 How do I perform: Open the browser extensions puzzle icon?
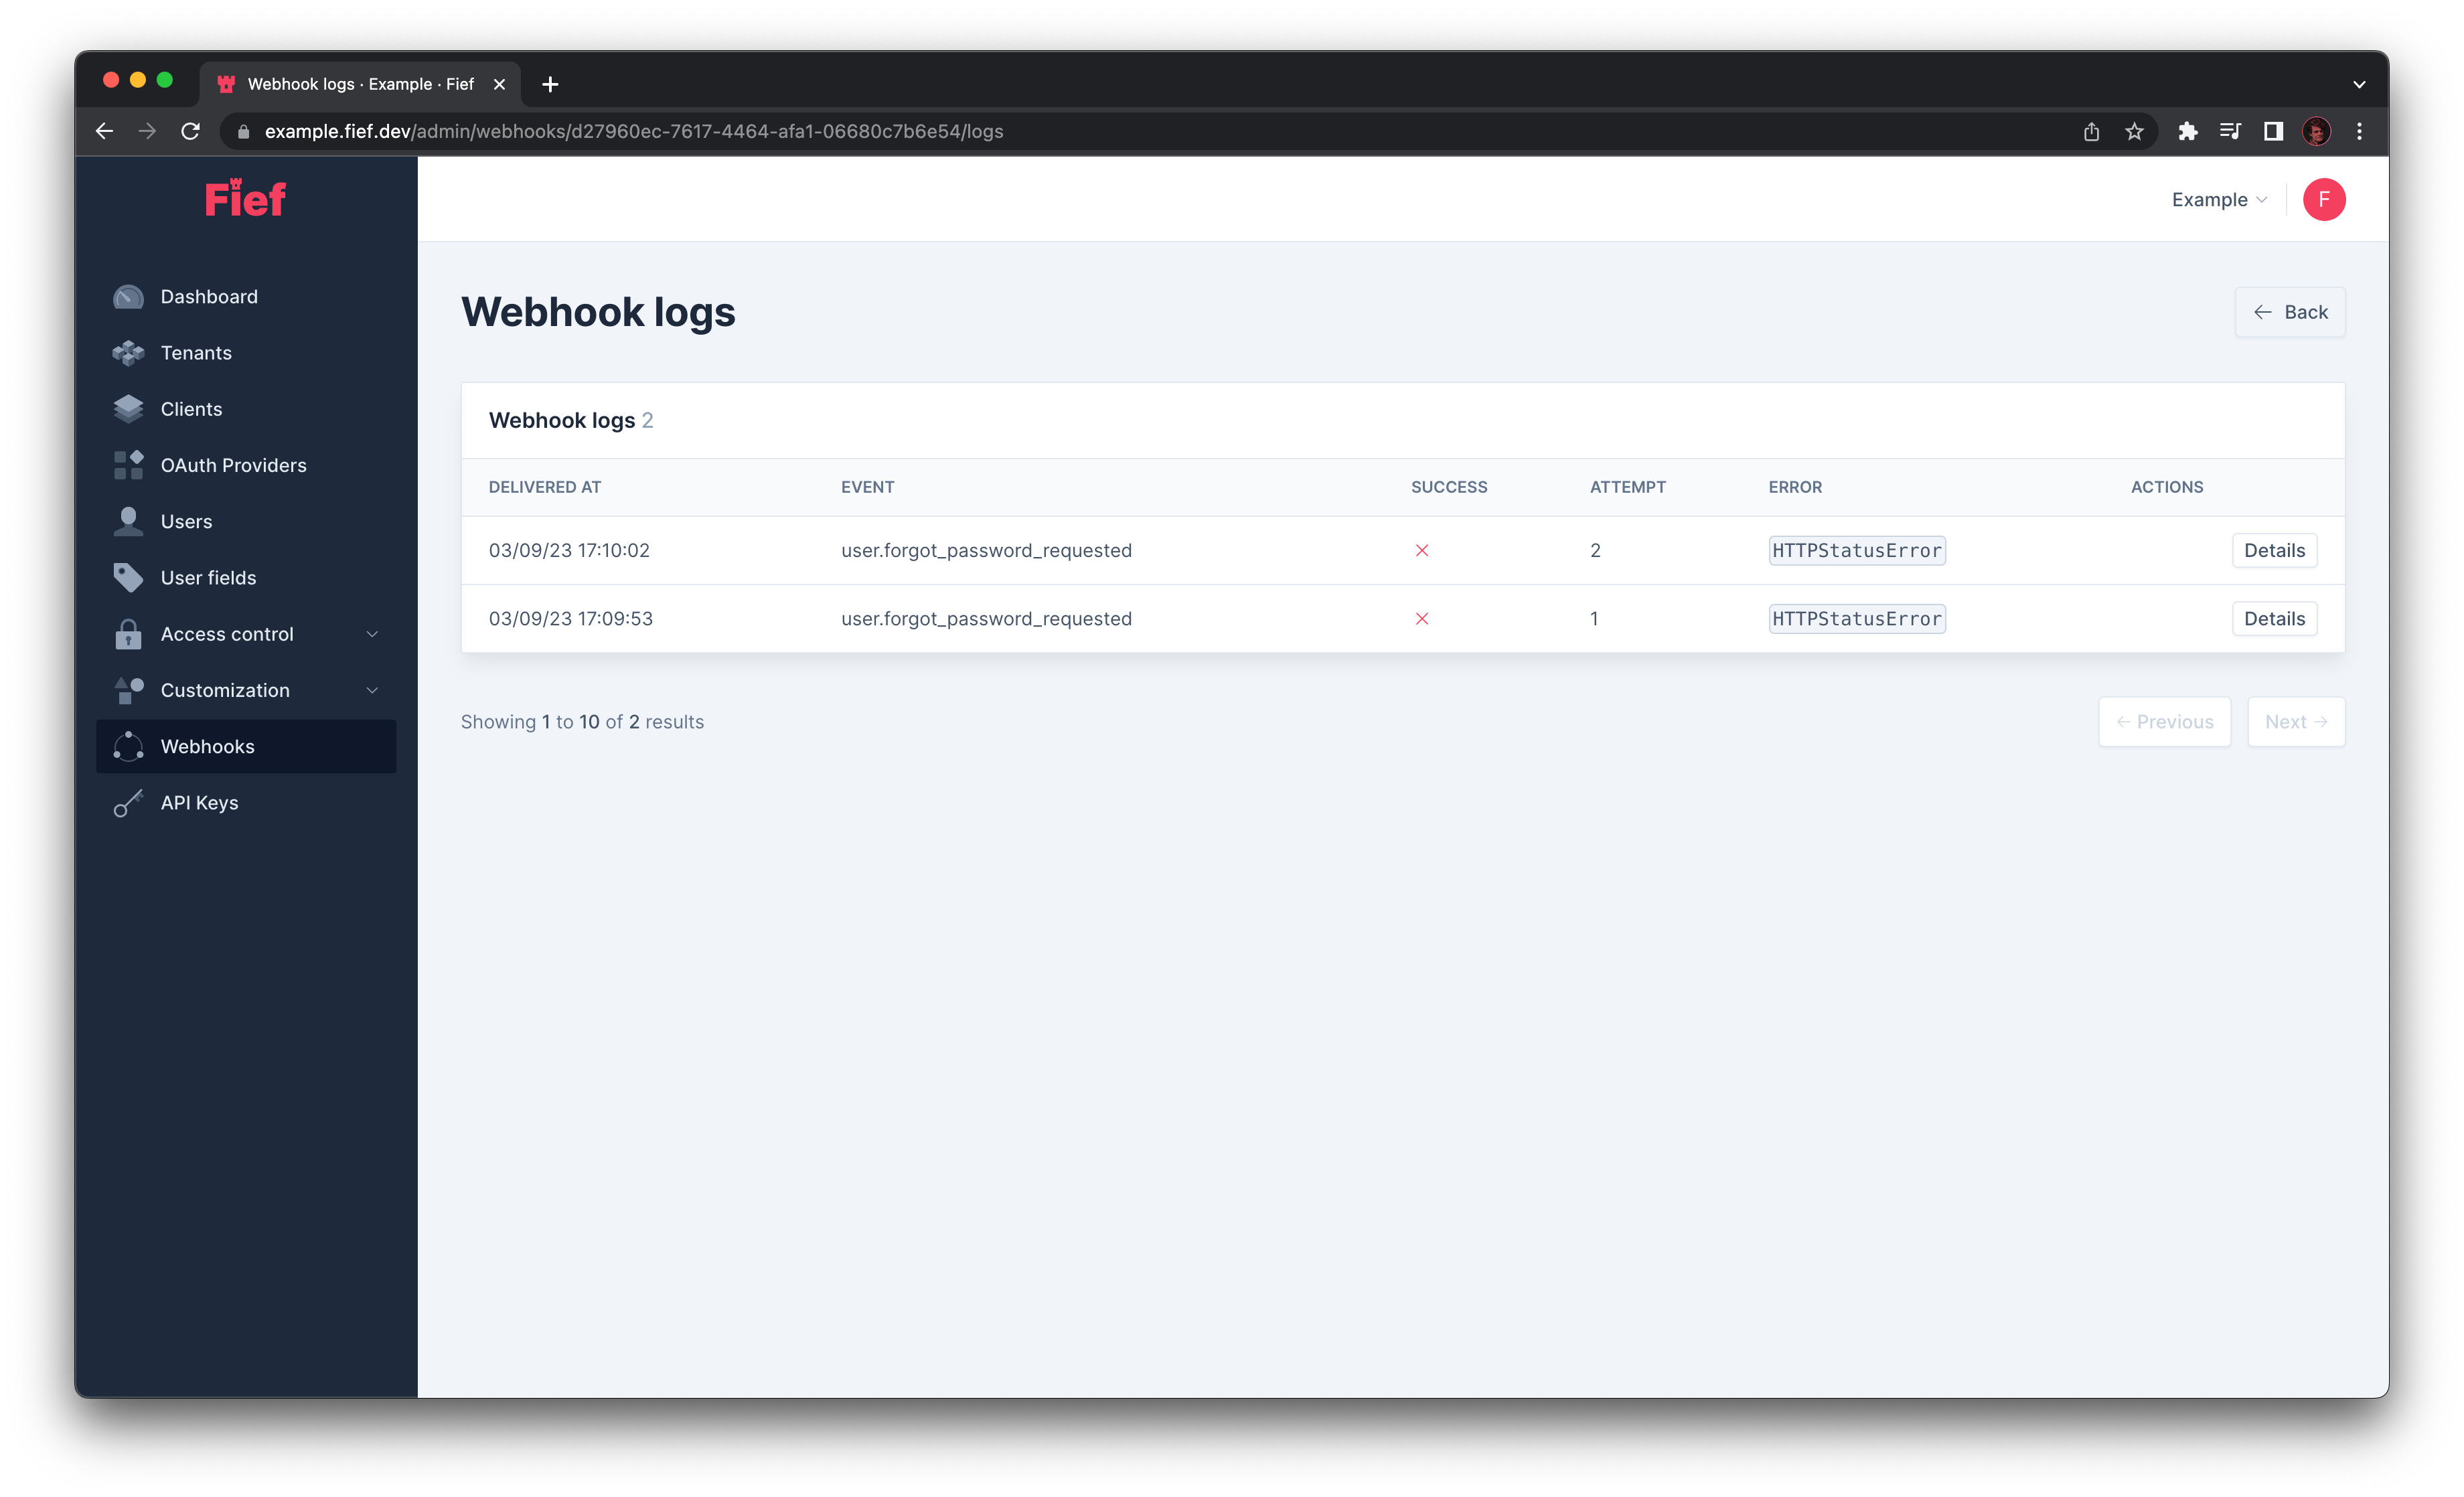click(2188, 131)
